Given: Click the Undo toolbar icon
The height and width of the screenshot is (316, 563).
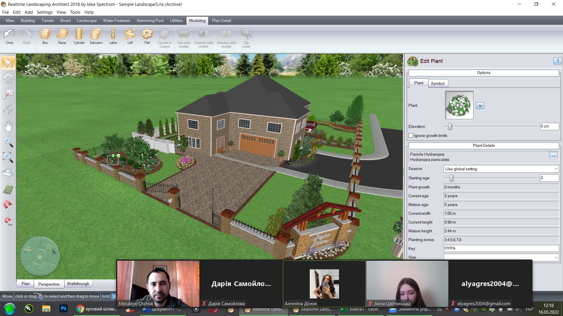Looking at the screenshot, I should (9, 37).
